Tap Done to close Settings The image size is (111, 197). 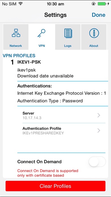pos(99,15)
